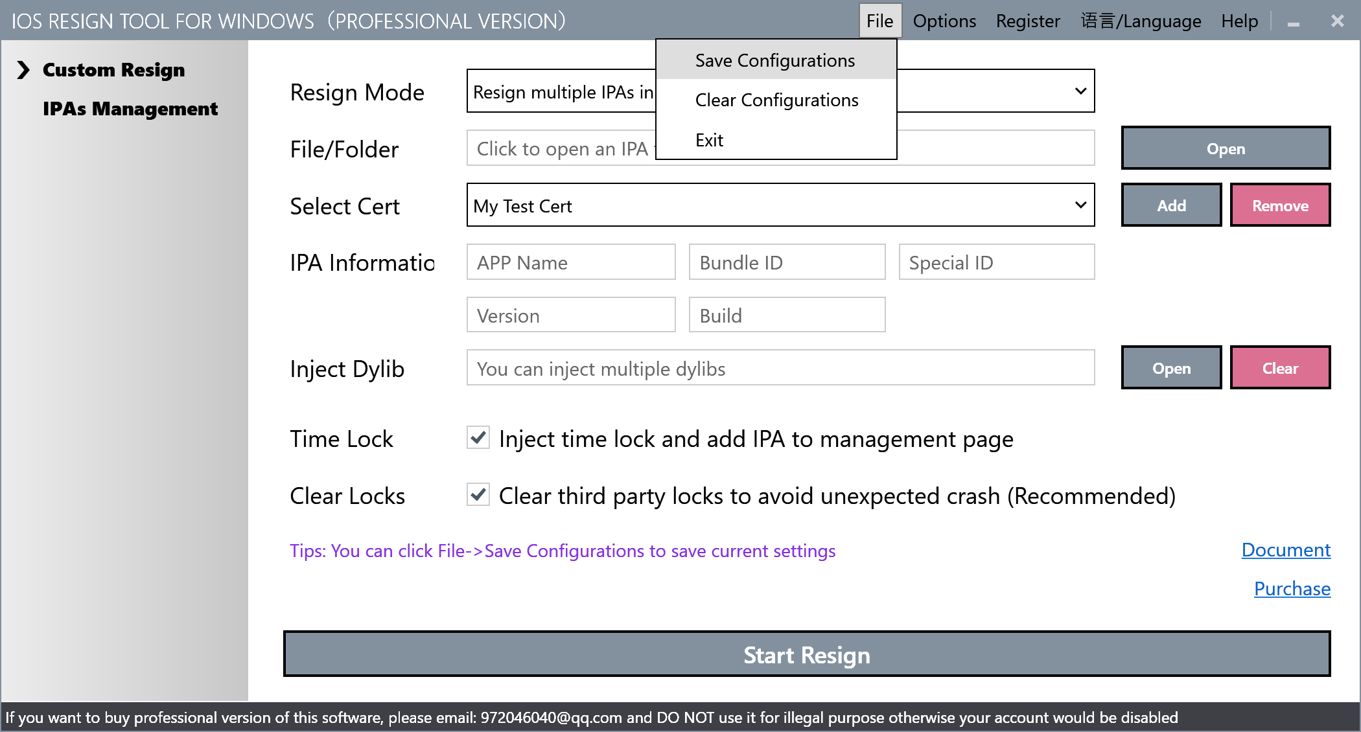Close the resign tool window
Viewport: 1361px width, 732px height.
pos(1338,21)
